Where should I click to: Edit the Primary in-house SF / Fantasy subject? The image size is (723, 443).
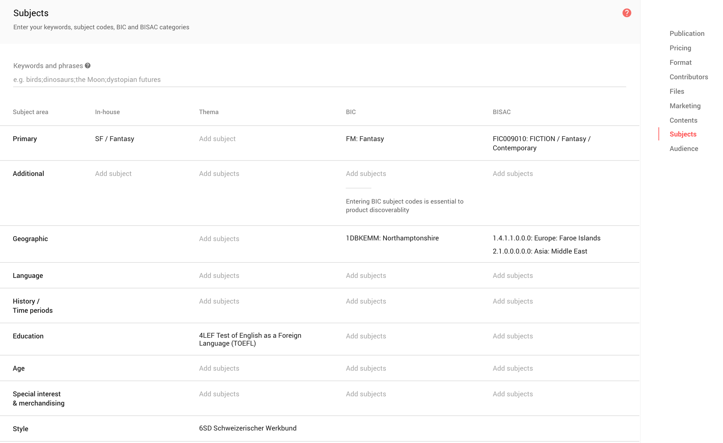tap(115, 139)
